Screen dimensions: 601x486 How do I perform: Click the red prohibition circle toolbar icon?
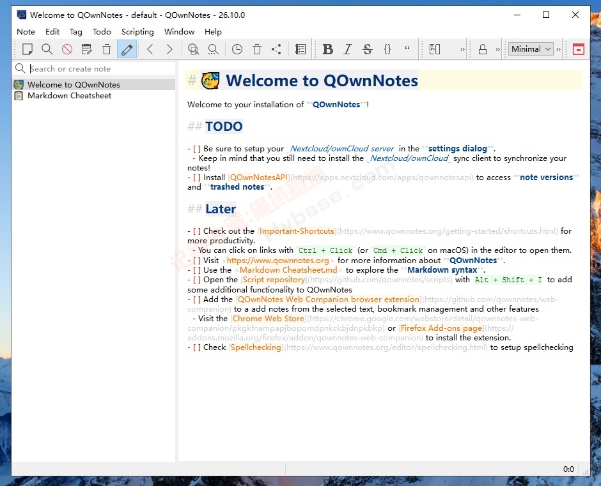pos(67,49)
